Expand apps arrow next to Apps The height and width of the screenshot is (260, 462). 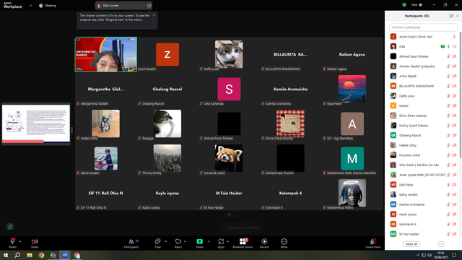[x=228, y=241]
